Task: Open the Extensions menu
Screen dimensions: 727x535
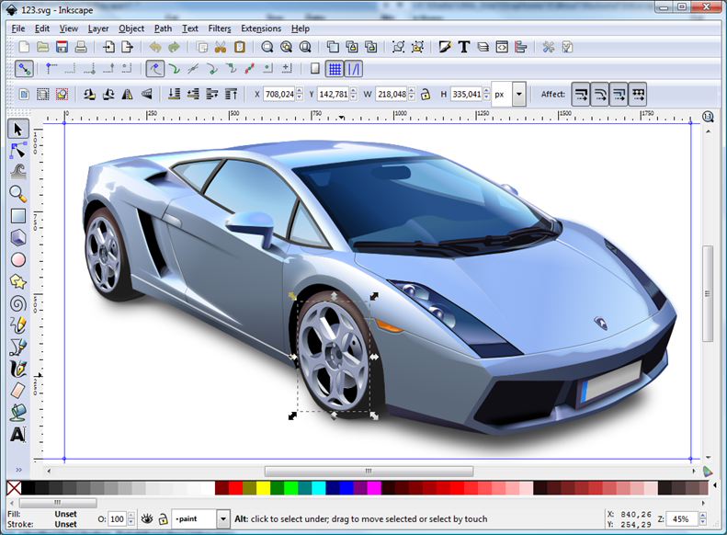Action: [x=261, y=28]
